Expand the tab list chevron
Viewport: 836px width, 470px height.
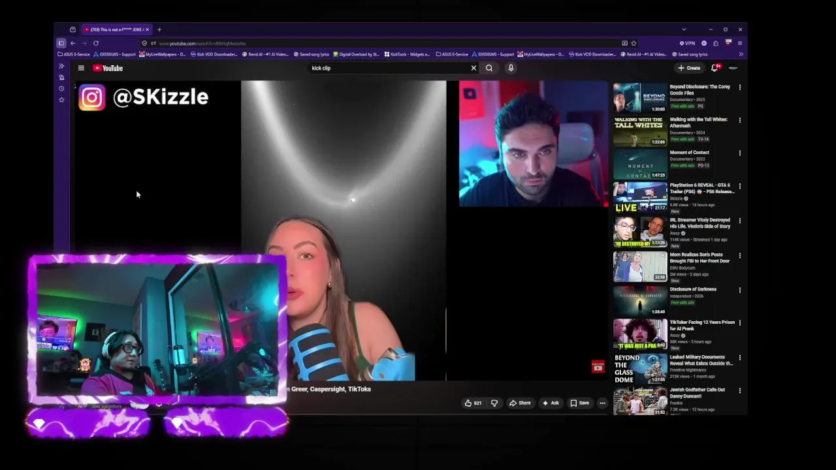click(684, 29)
